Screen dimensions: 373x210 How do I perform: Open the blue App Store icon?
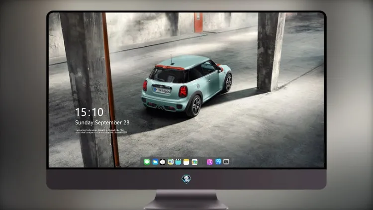pos(218,162)
